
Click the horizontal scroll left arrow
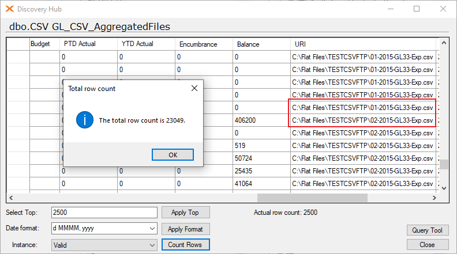[11, 198]
